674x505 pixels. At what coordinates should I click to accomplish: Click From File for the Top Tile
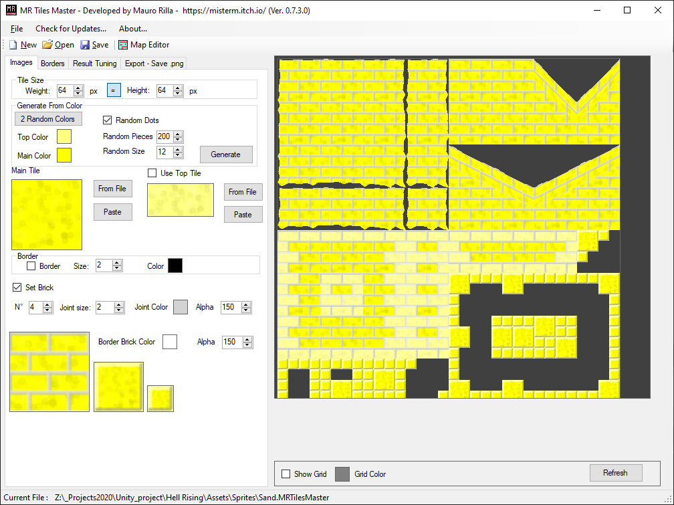[243, 192]
